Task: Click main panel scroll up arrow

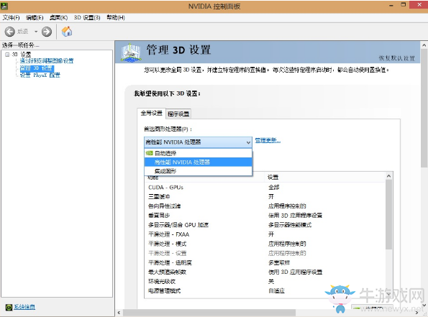Action: point(424,45)
